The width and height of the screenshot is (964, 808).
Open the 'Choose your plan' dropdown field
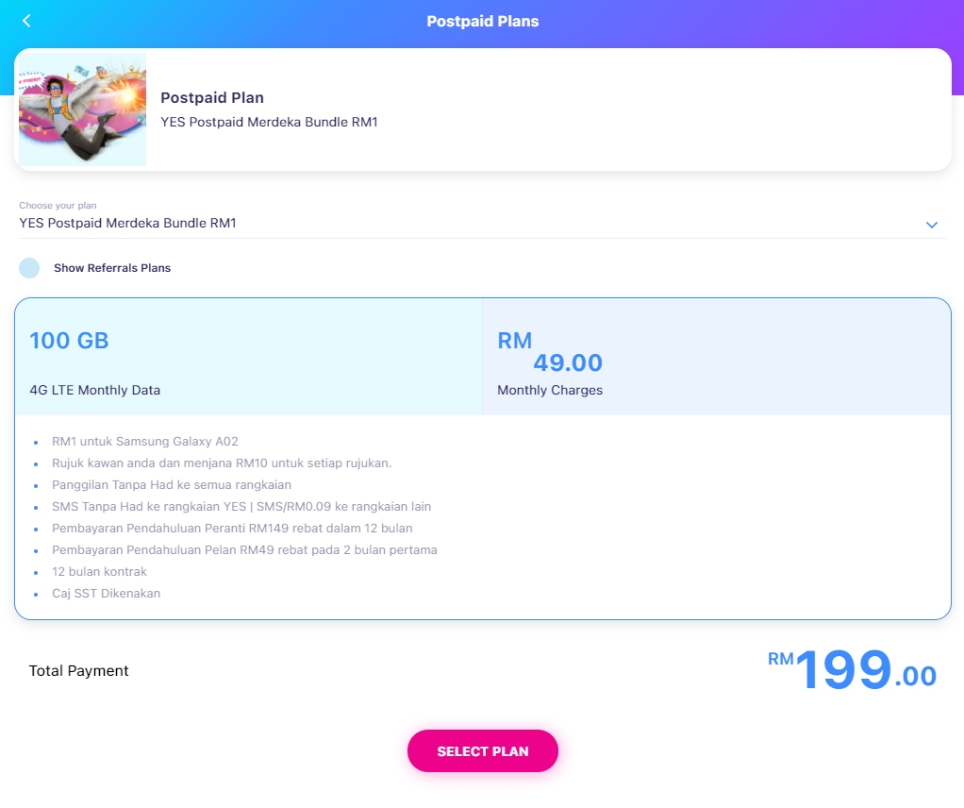(x=472, y=224)
